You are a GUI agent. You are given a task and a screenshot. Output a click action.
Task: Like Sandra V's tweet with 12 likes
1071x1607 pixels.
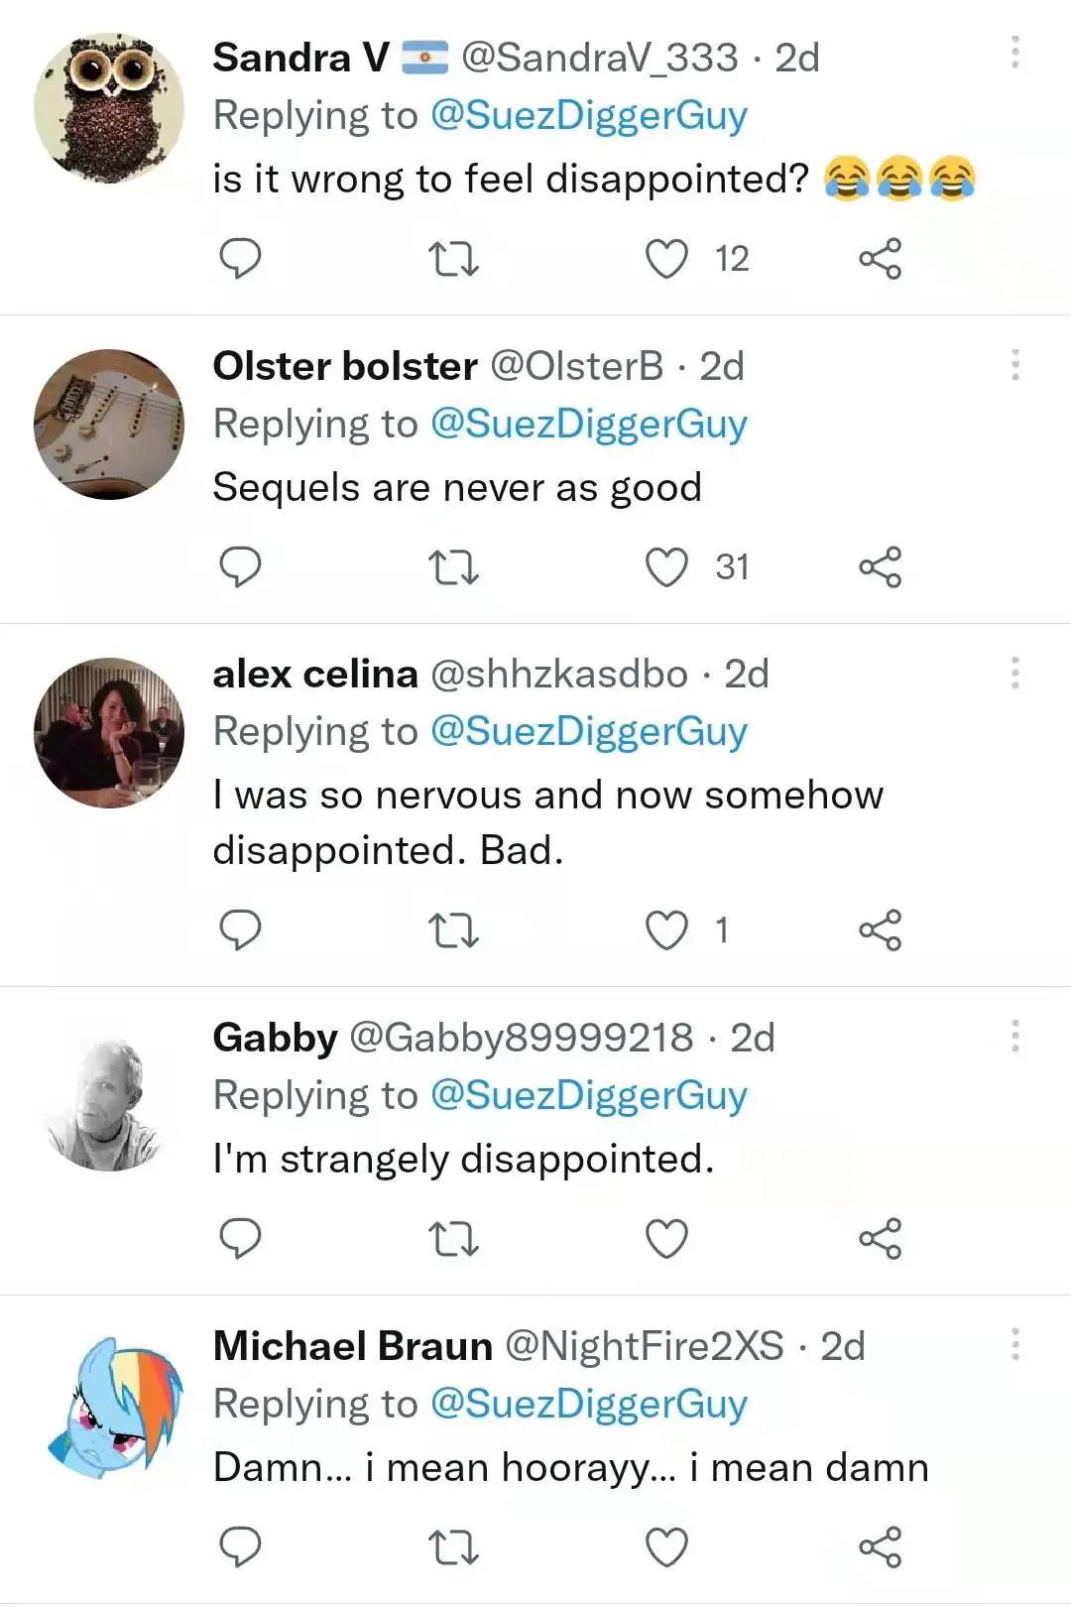tap(667, 259)
